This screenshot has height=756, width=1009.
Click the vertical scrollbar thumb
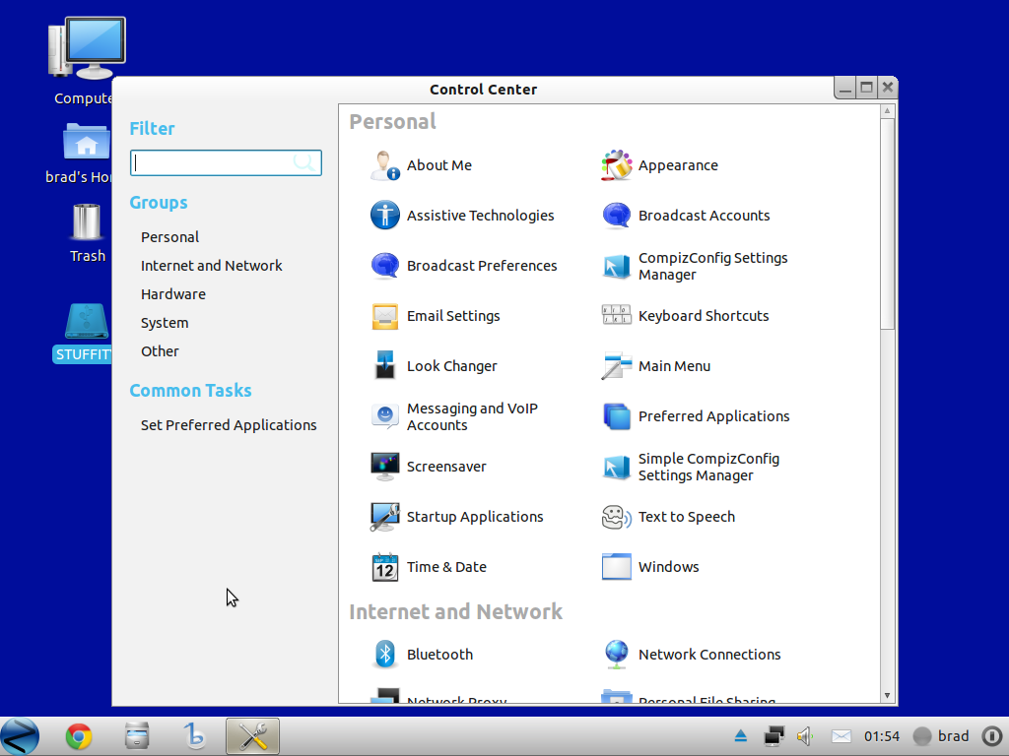tap(888, 223)
